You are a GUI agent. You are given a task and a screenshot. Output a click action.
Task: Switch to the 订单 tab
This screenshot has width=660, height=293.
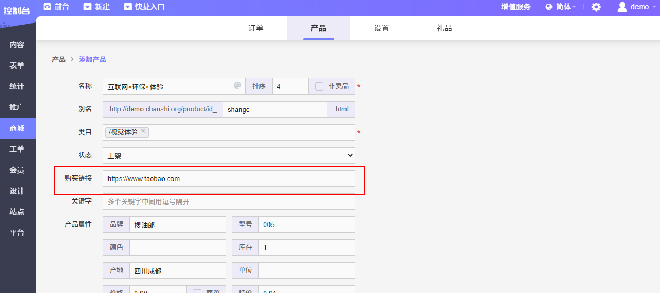[256, 28]
